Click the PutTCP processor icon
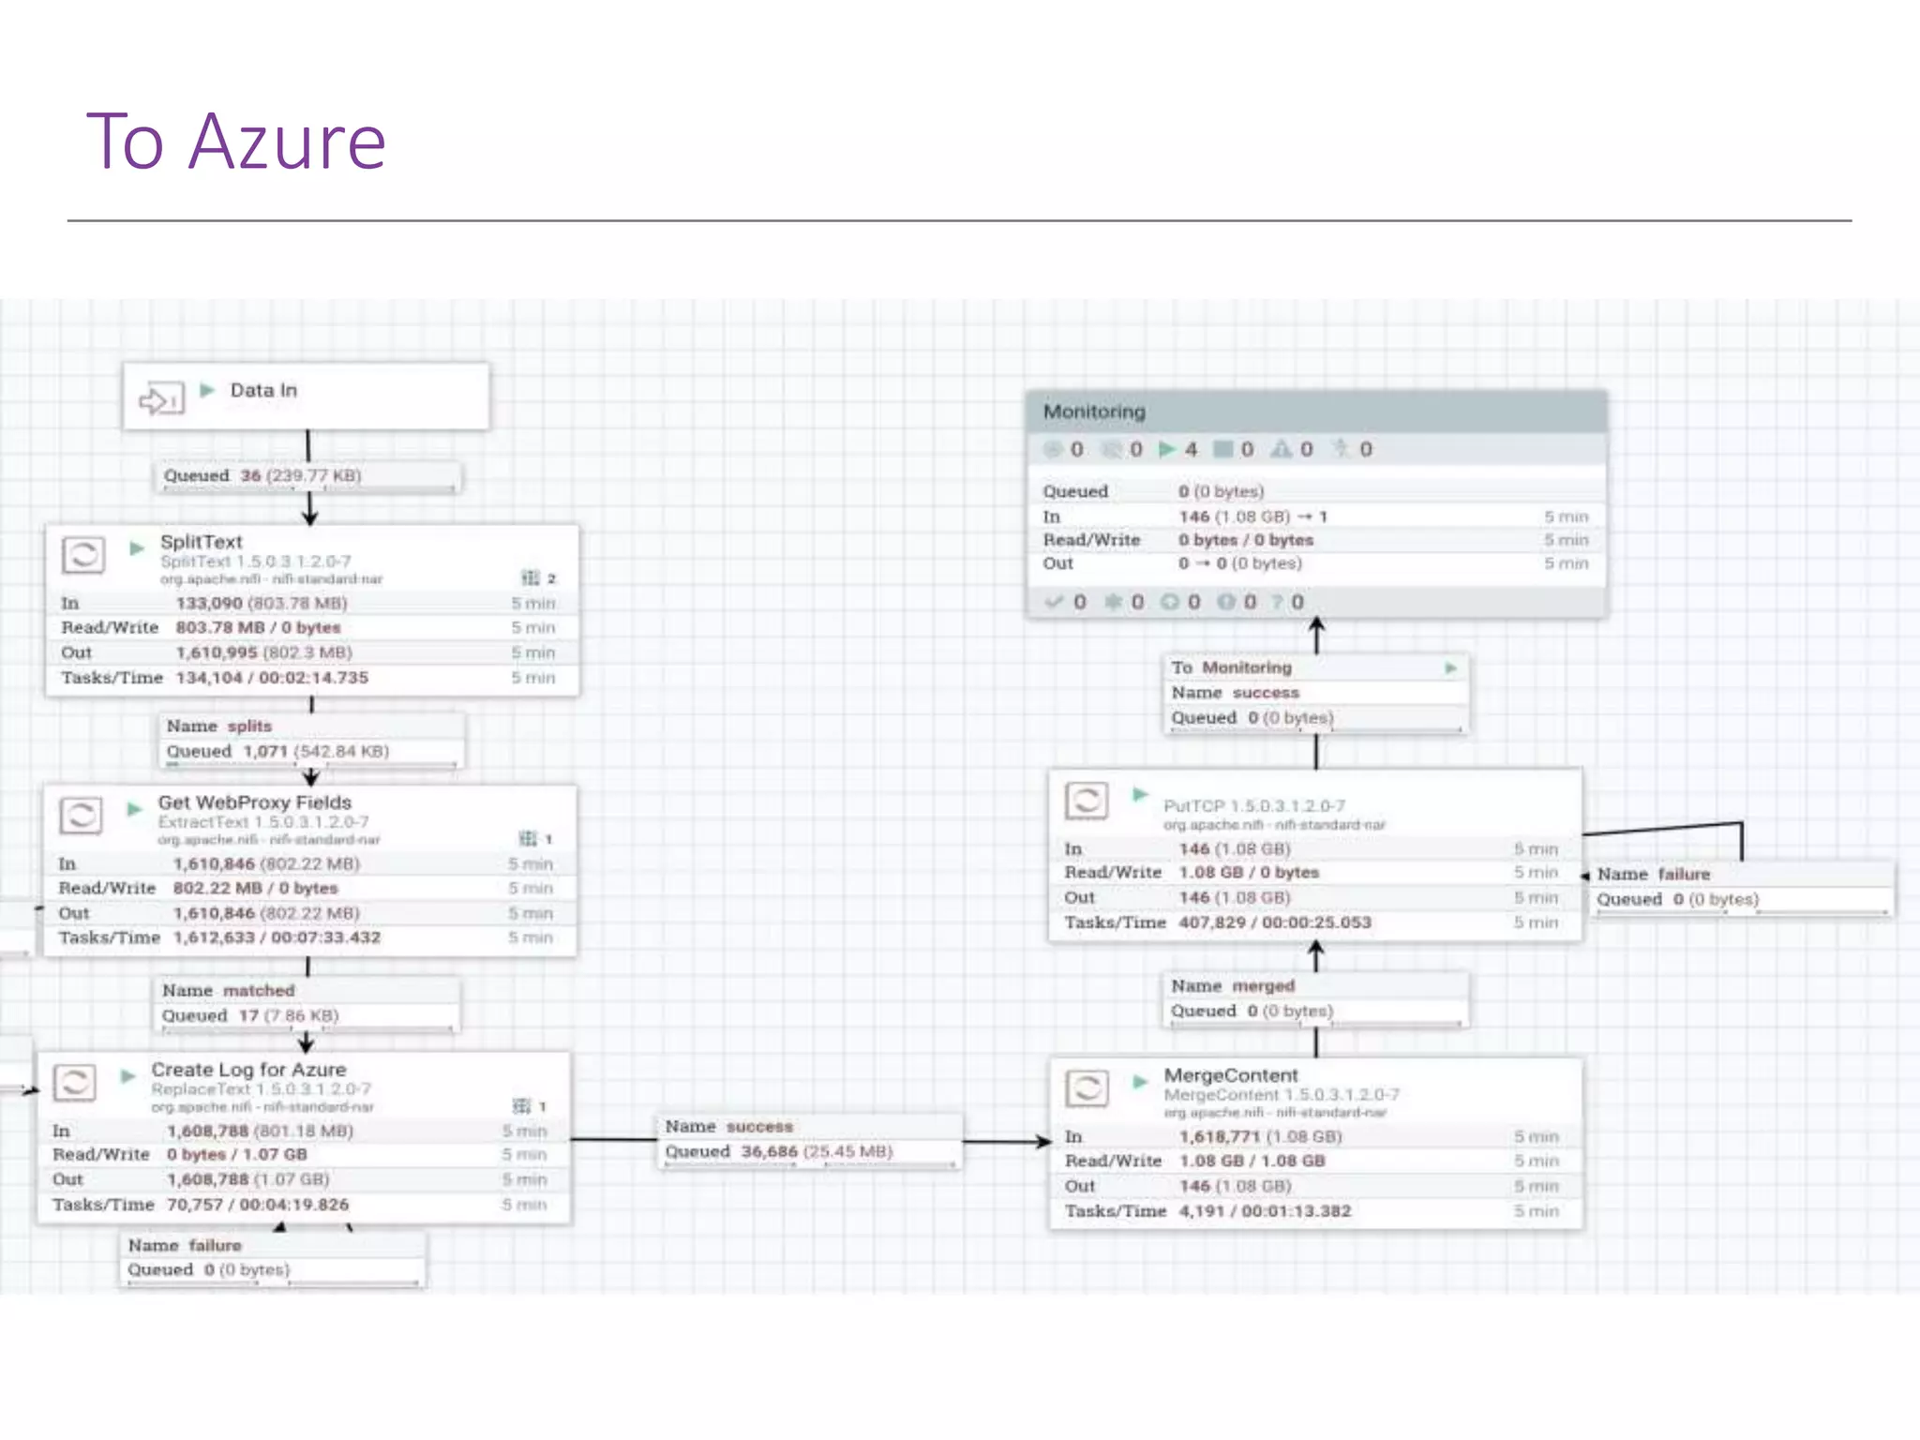Screen dimensions: 1920x1440 (x=1087, y=802)
